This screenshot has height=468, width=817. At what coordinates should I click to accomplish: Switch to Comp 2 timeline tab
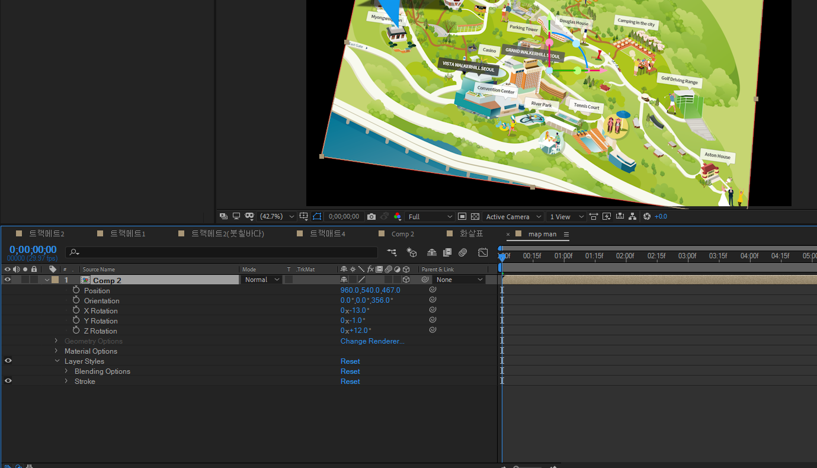pyautogui.click(x=402, y=234)
